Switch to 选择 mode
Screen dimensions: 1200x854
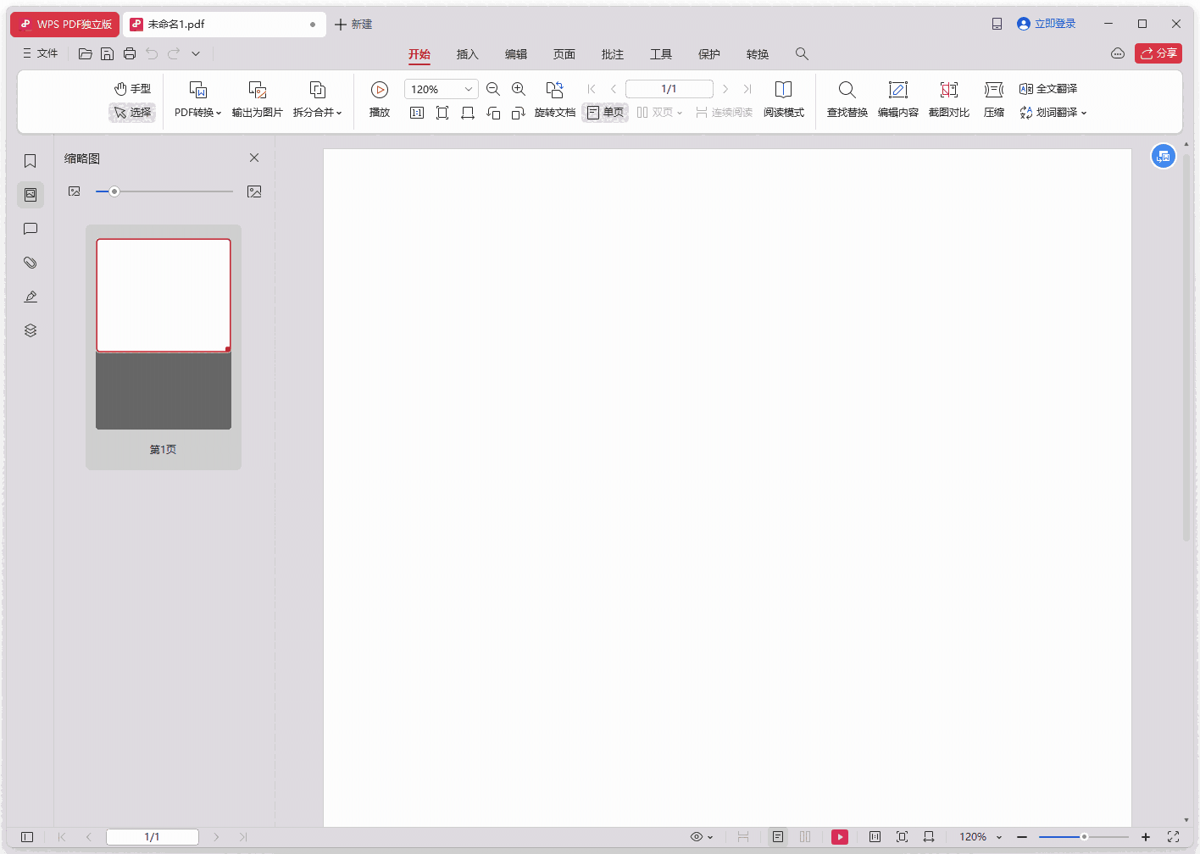point(131,111)
